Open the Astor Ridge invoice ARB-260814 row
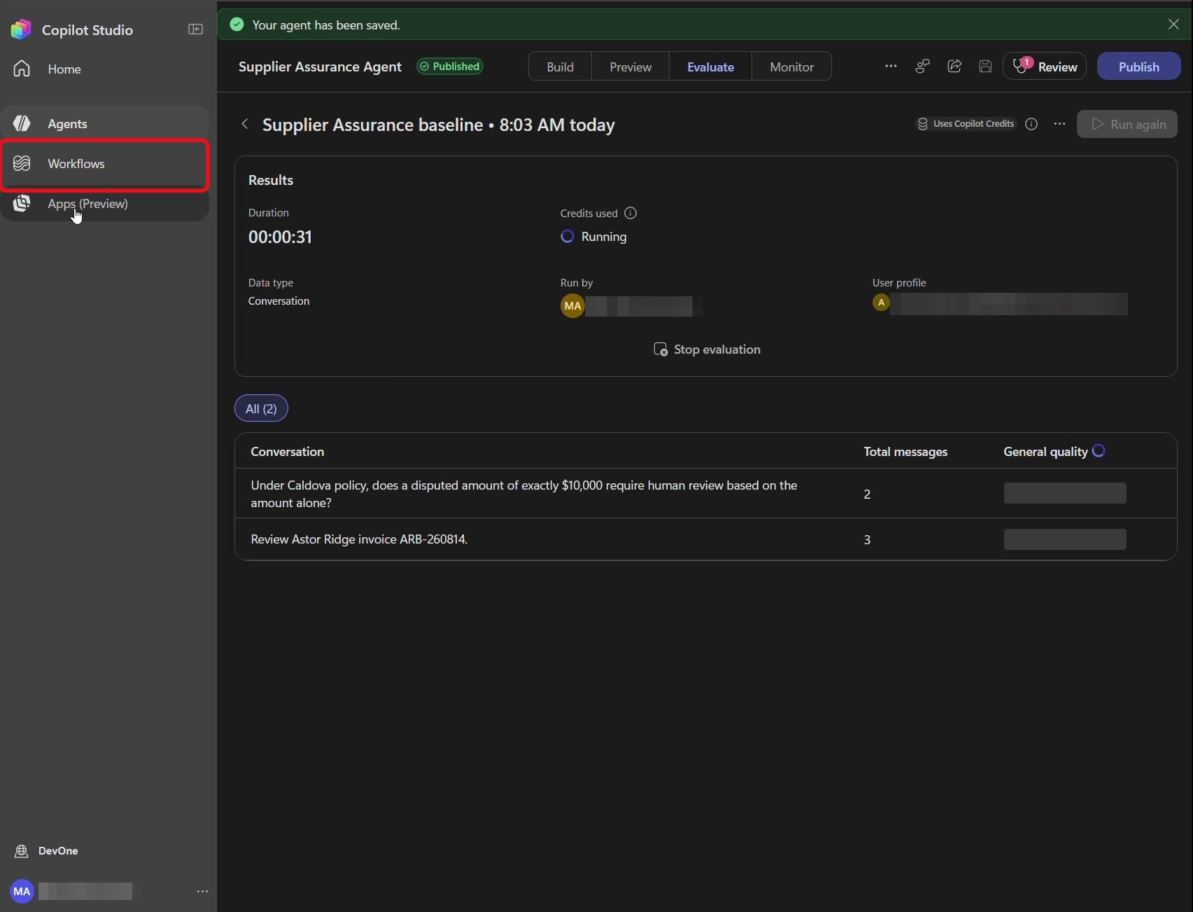Viewport: 1193px width, 912px height. [x=706, y=539]
